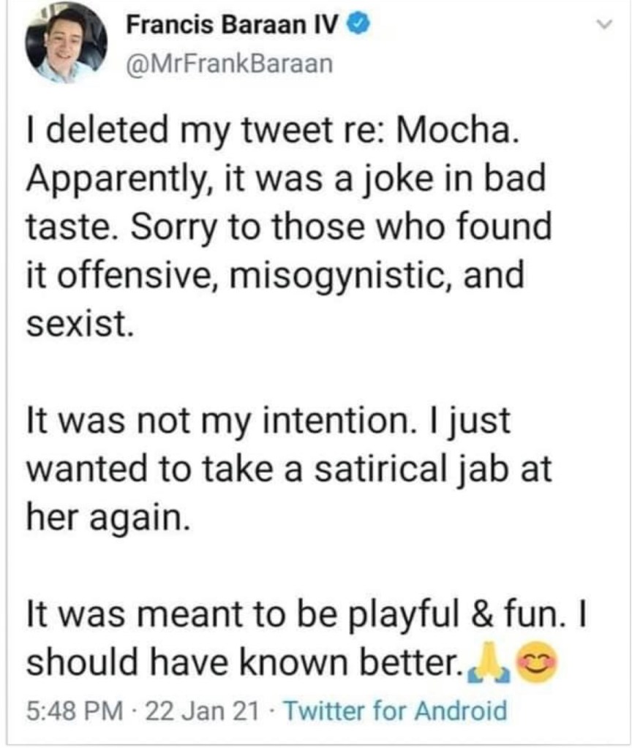Open the tweet options chevron menu
This screenshot has width=632, height=748.
(x=604, y=25)
